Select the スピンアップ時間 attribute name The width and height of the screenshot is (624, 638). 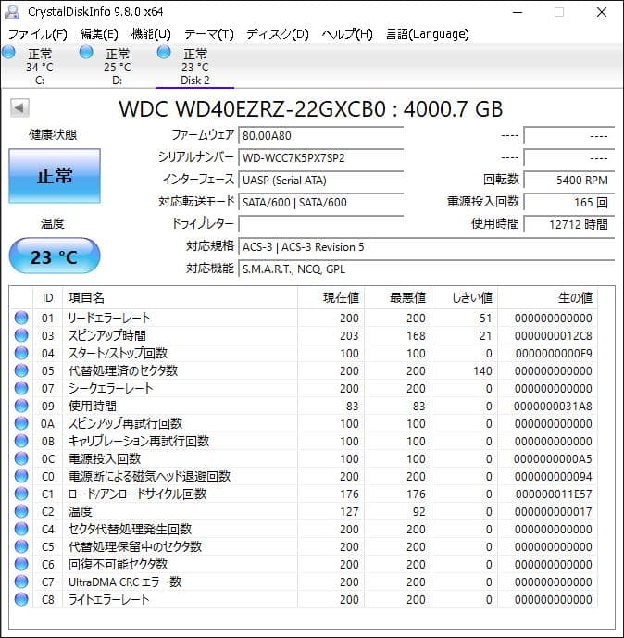(107, 335)
